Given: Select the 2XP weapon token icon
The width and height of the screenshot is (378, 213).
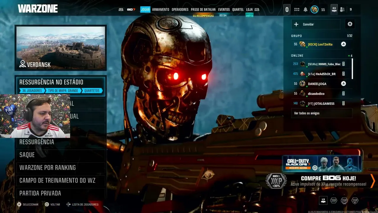Looking at the screenshot, I should [344, 201].
